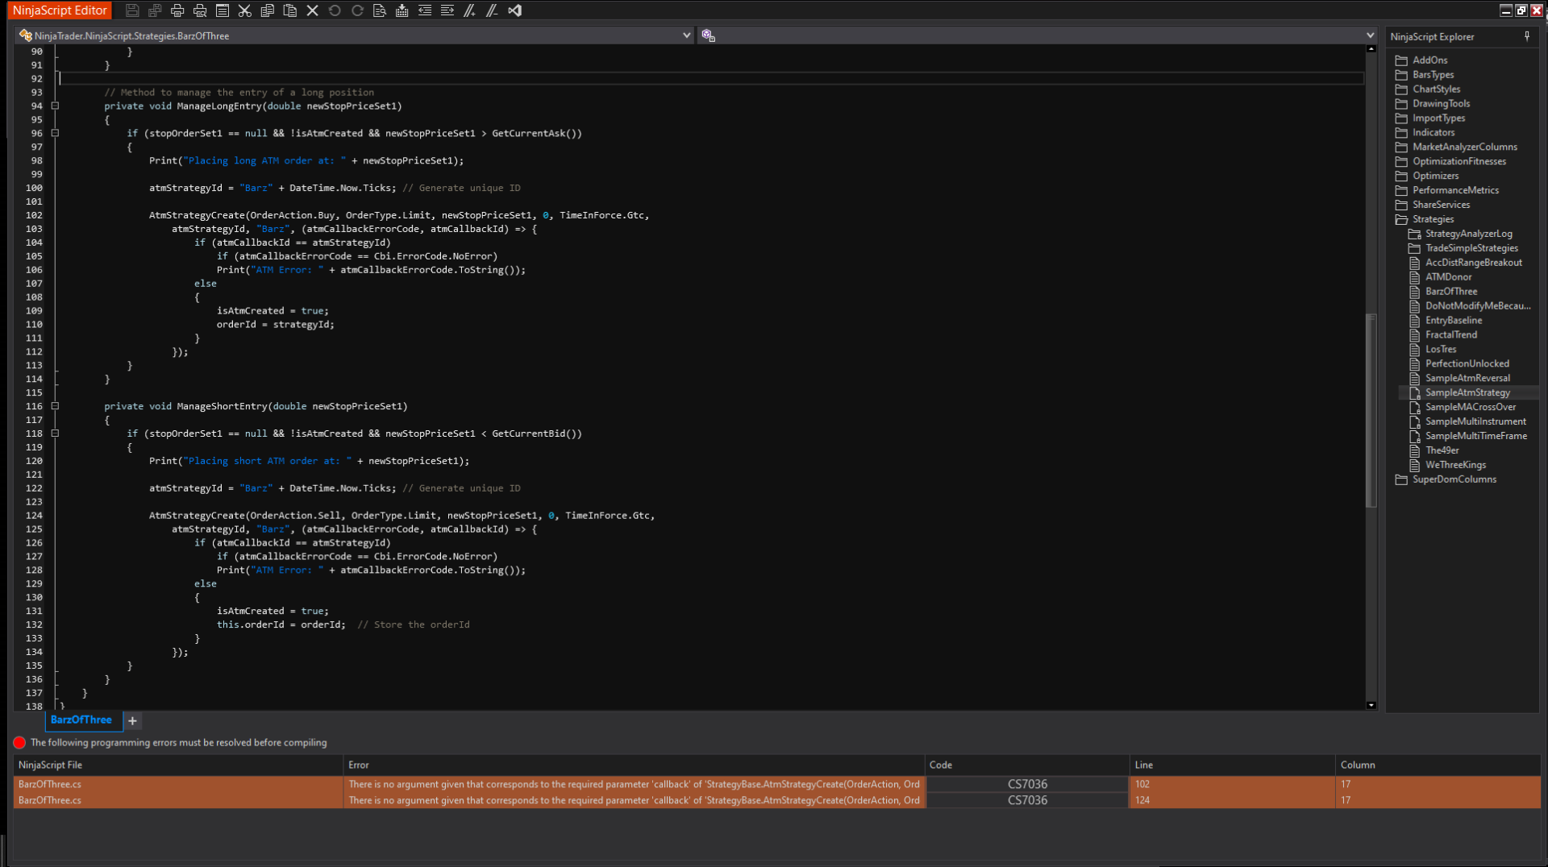The height and width of the screenshot is (867, 1548).
Task: Click the AddOns folder icon
Action: 1401,60
